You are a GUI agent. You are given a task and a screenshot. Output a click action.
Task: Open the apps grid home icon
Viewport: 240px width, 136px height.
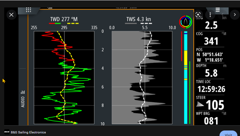(x=29, y=10)
